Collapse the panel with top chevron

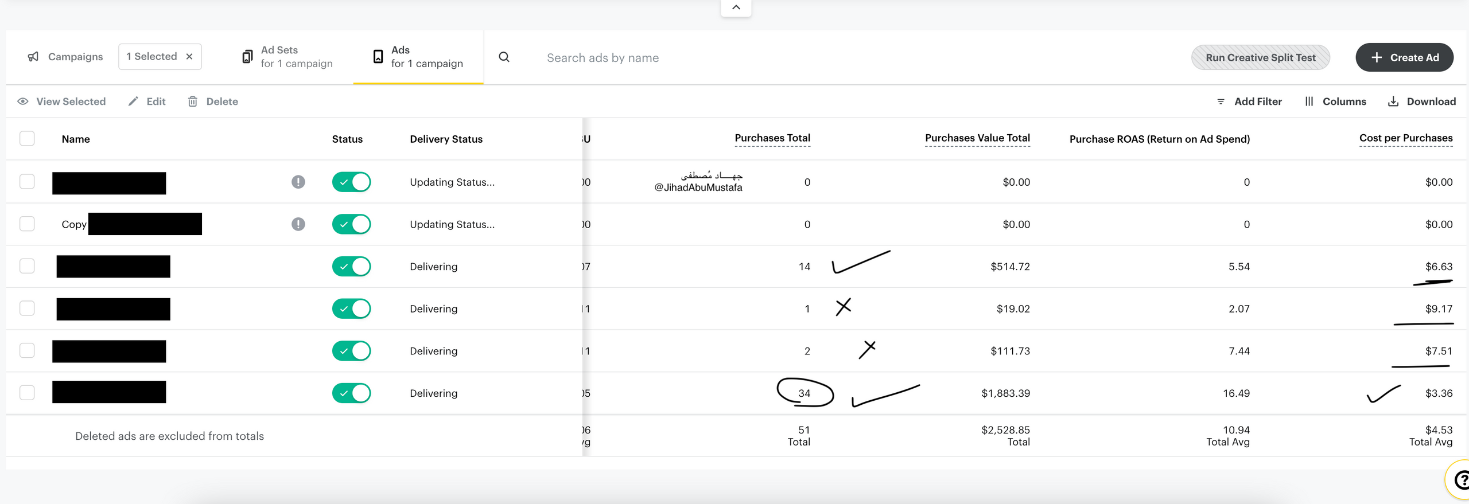[x=736, y=7]
